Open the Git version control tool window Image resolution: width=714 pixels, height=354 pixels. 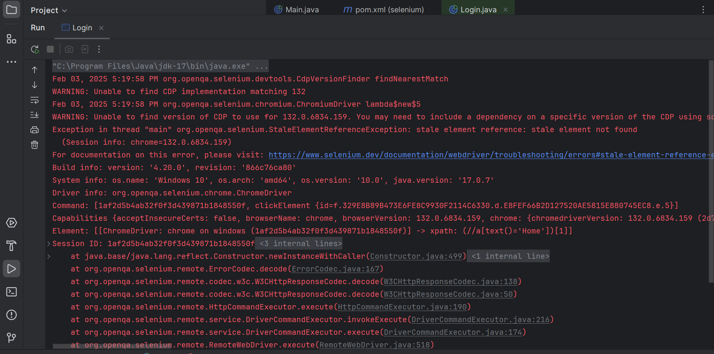tap(12, 337)
